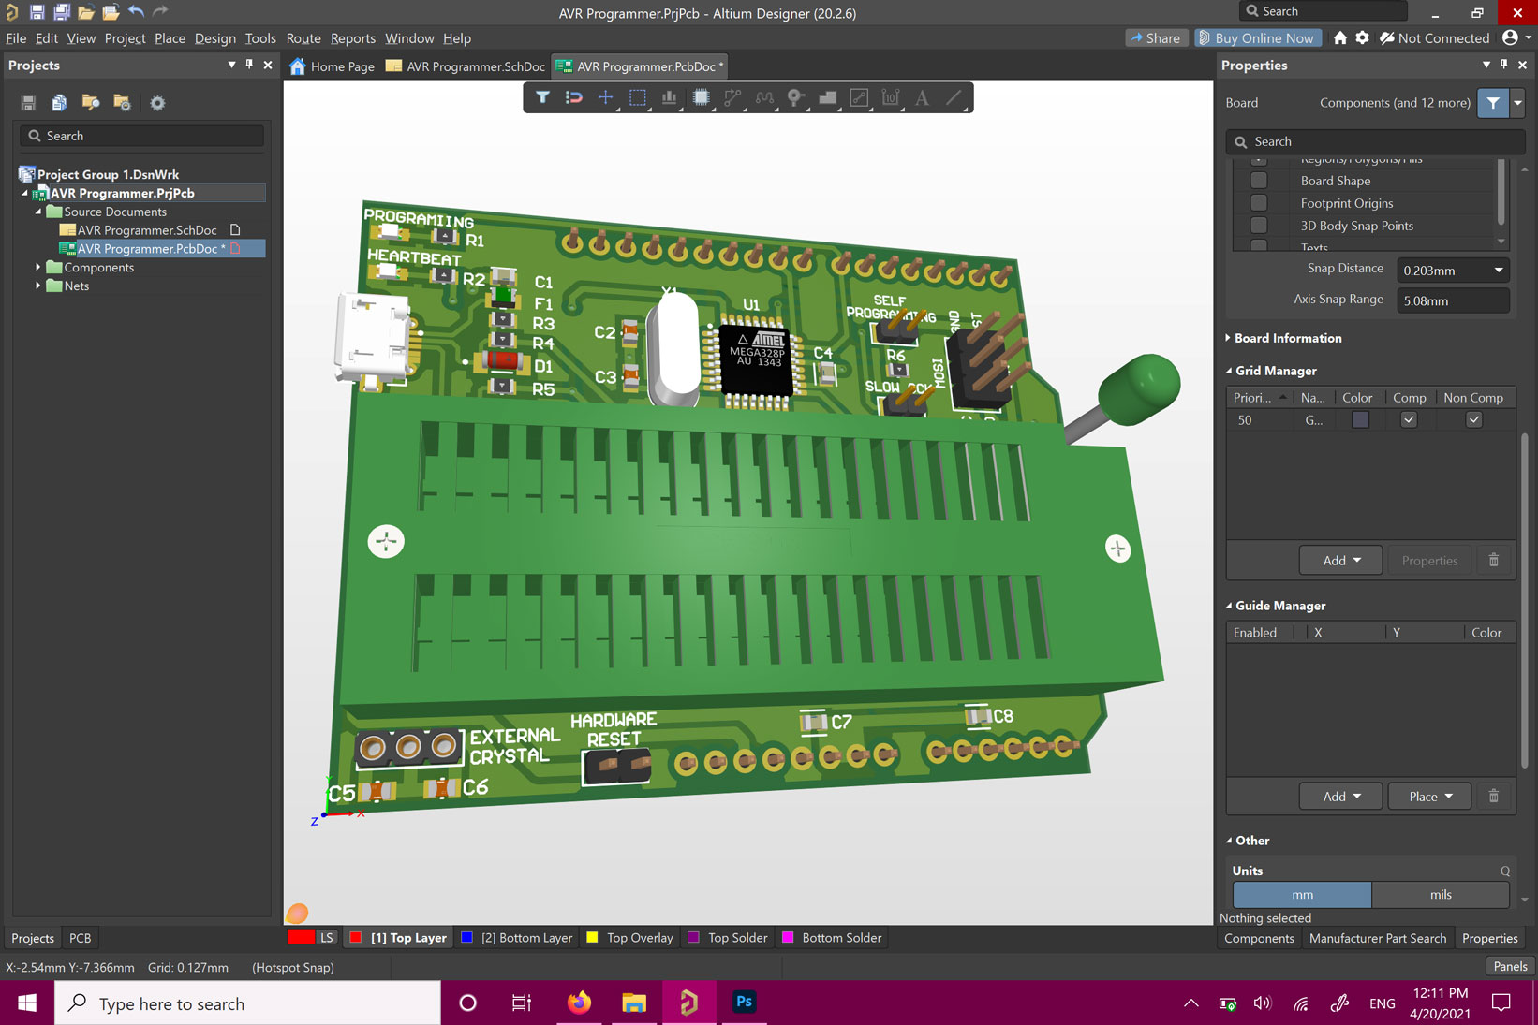Activate the interactive routing tool

coord(732,97)
